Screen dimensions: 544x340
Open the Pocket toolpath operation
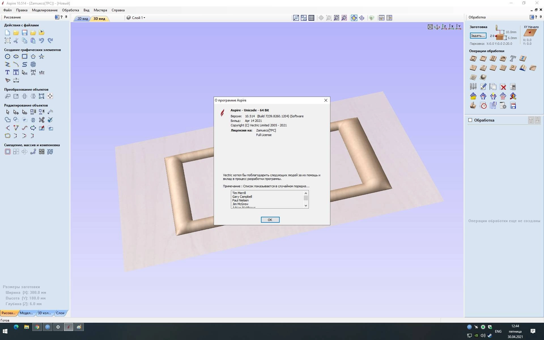483,58
